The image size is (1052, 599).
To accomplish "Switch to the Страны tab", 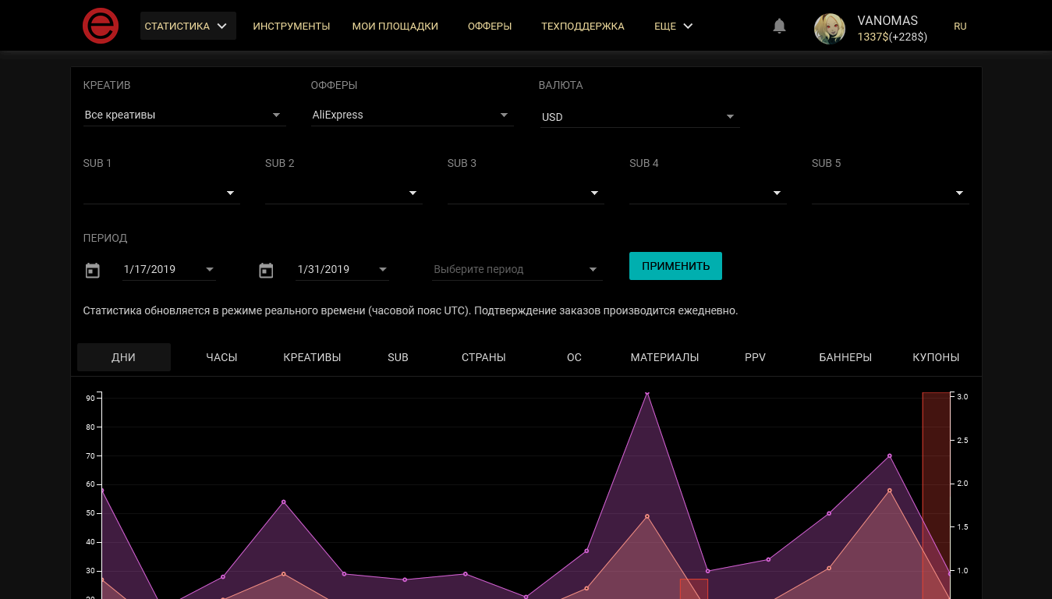I will tap(483, 357).
